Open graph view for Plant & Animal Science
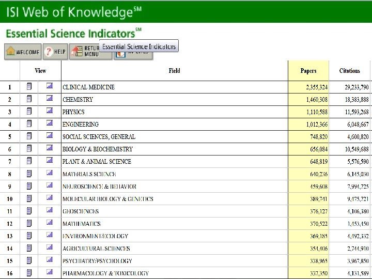This screenshot has width=372, height=279. pos(50,160)
